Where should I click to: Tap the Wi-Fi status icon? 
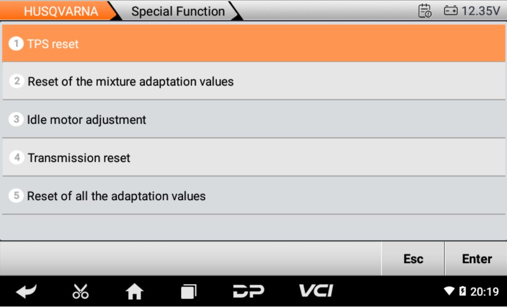click(x=449, y=291)
